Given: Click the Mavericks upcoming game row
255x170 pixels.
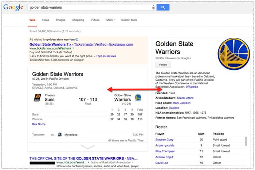Looking at the screenshot, I should tap(88, 135).
